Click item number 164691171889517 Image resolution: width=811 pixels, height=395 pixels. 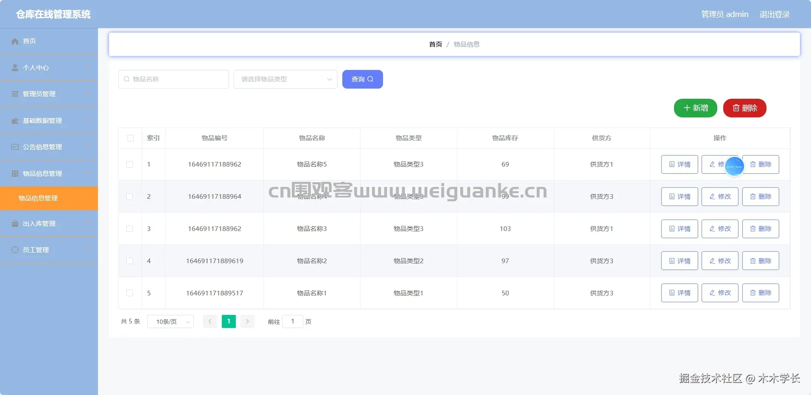[215, 293]
